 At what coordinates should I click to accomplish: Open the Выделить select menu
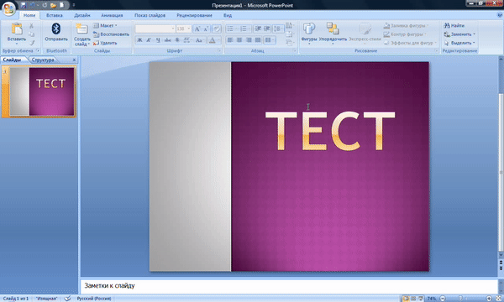coord(459,43)
